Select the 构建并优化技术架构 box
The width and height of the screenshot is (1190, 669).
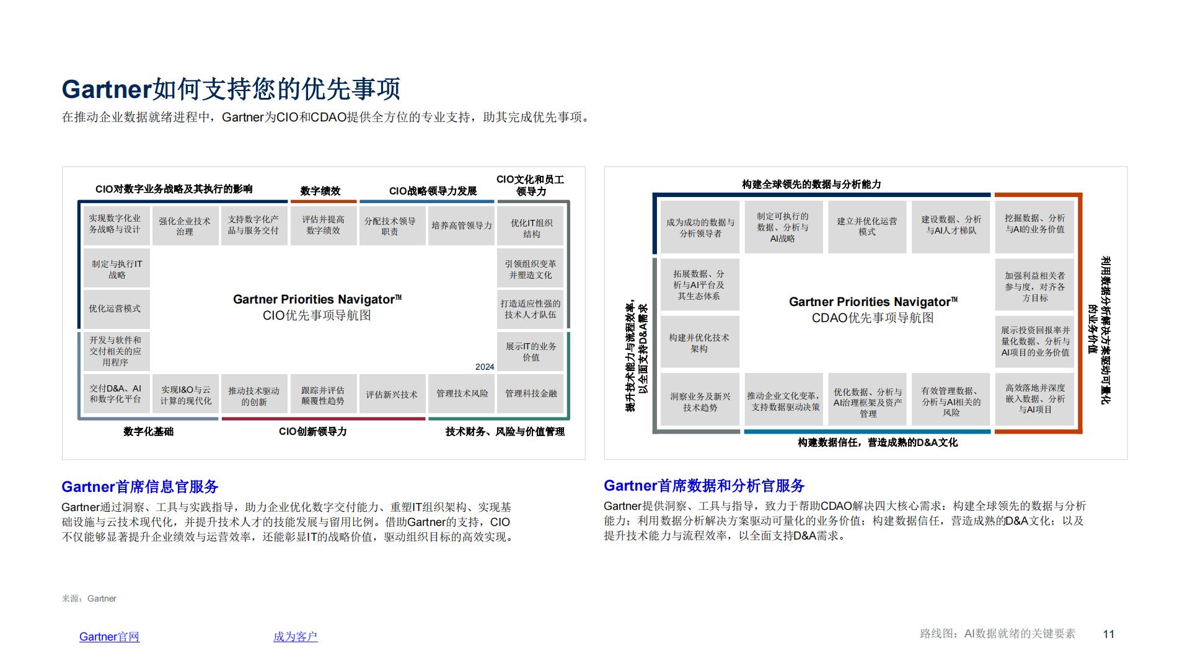[x=700, y=343]
